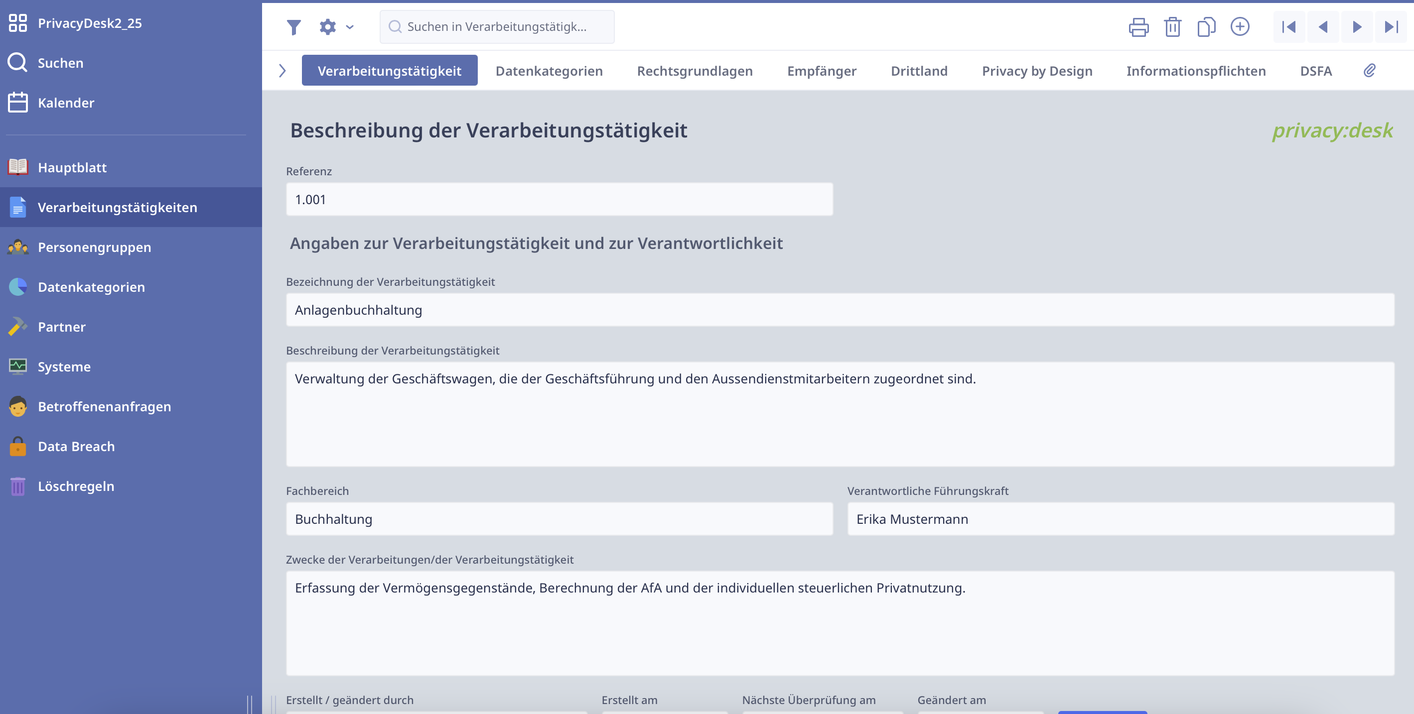The image size is (1414, 714).
Task: Jump to the last record
Action: (1391, 27)
